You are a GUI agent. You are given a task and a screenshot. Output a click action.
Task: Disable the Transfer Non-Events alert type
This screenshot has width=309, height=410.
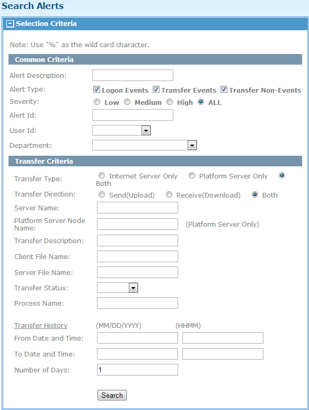coord(224,90)
